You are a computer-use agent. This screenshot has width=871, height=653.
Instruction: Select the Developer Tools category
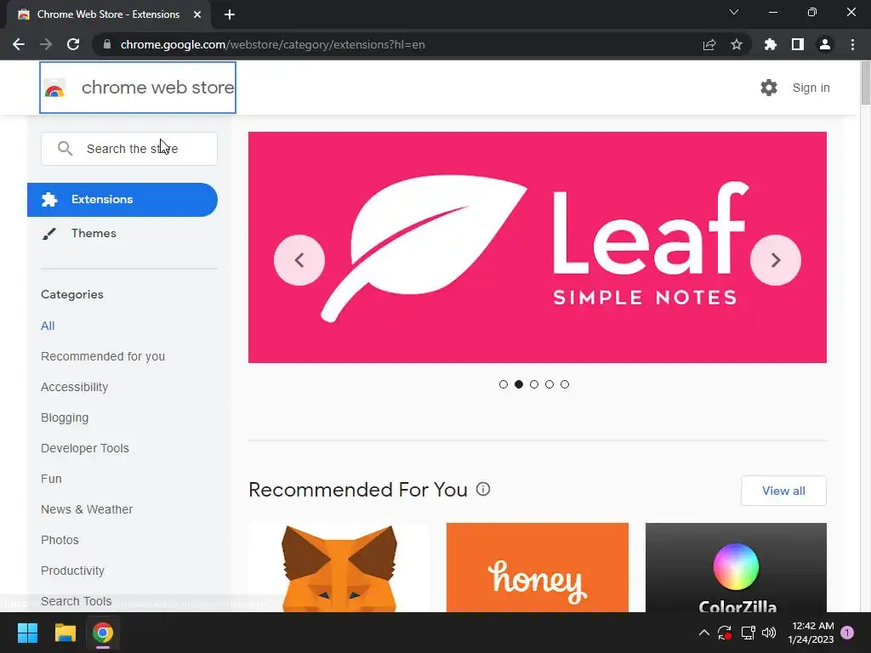pyautogui.click(x=85, y=448)
